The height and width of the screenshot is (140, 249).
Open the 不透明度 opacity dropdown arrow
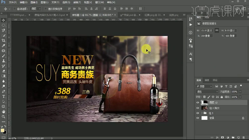click(240, 92)
